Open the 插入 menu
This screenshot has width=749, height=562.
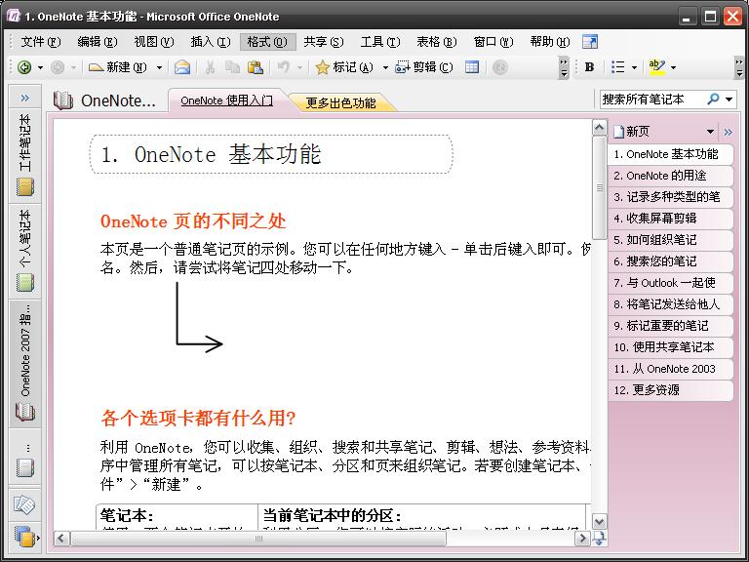(211, 42)
